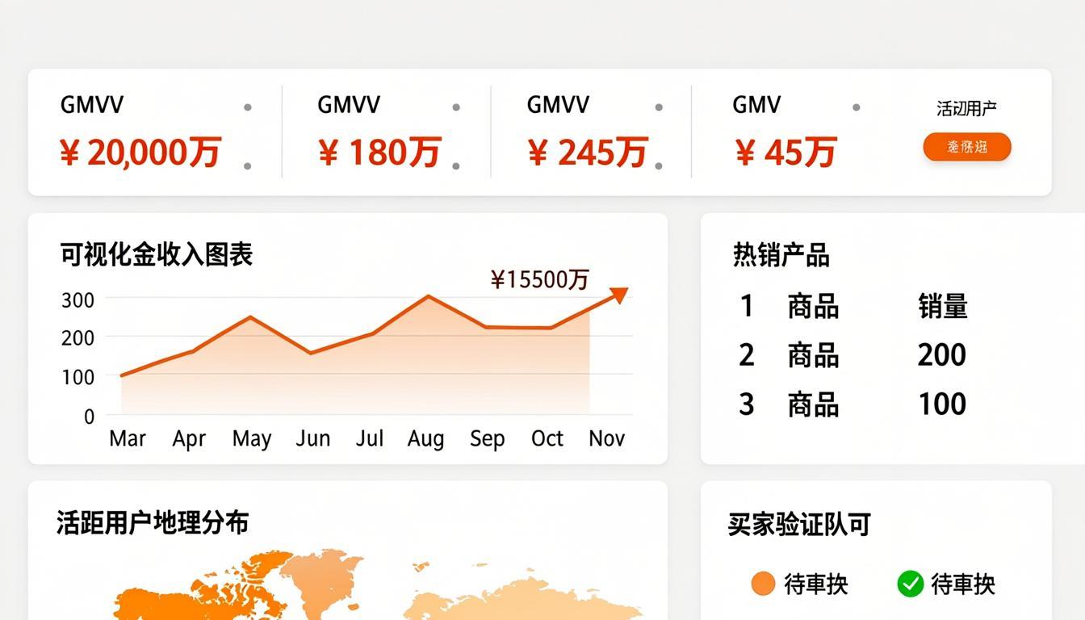The image size is (1085, 620).
Task: Click row number 1 in the 热销产品 table
Action: (x=747, y=306)
